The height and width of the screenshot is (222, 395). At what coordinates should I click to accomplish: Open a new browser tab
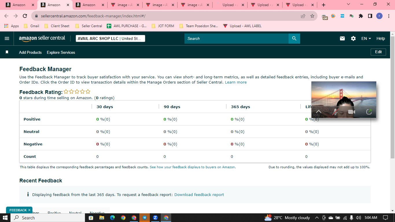pyautogui.click(x=324, y=5)
